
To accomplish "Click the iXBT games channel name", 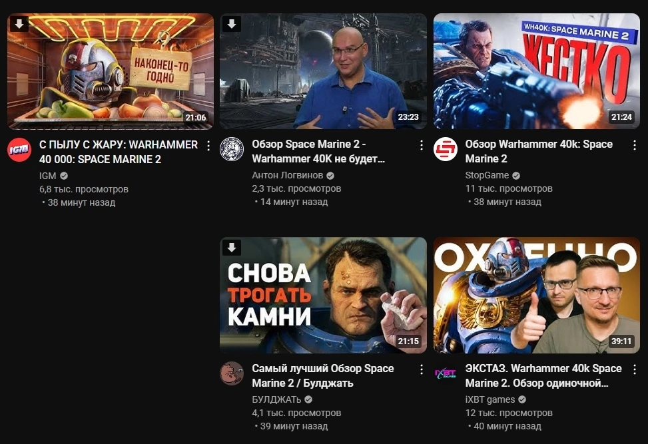I will tap(490, 399).
